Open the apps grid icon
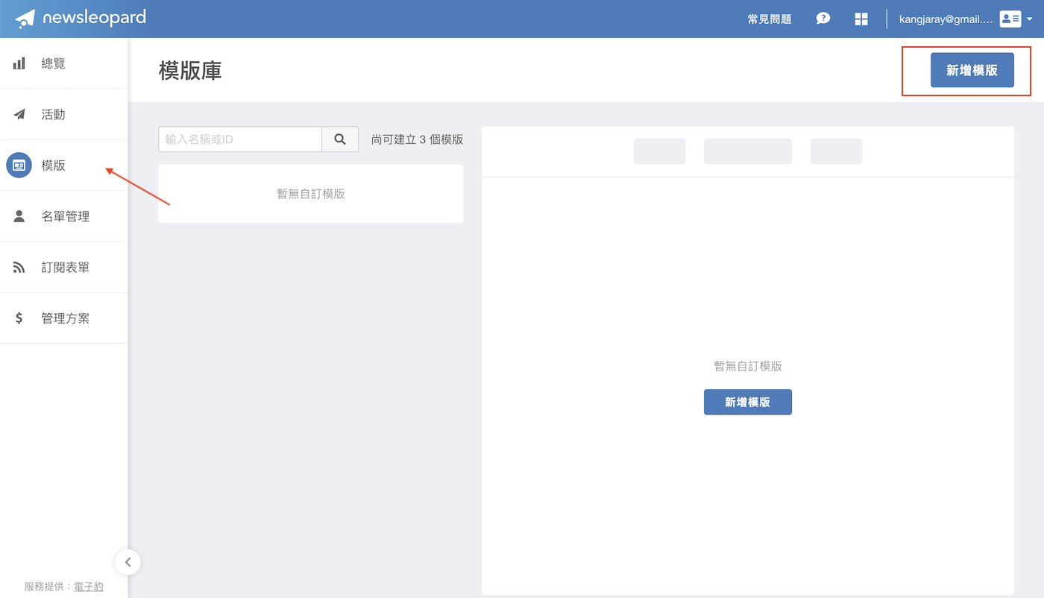The image size is (1044, 598). pos(861,19)
